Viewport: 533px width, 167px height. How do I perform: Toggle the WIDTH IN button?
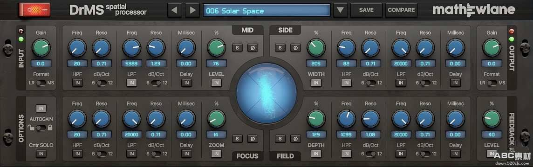coord(316,83)
